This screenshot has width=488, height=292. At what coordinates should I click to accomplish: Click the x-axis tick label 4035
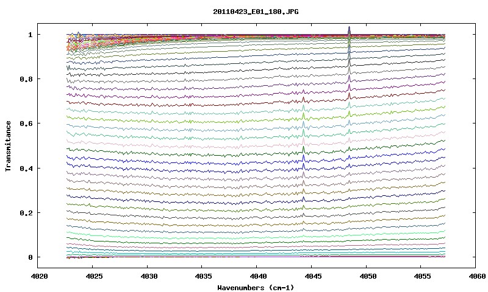[203, 276]
